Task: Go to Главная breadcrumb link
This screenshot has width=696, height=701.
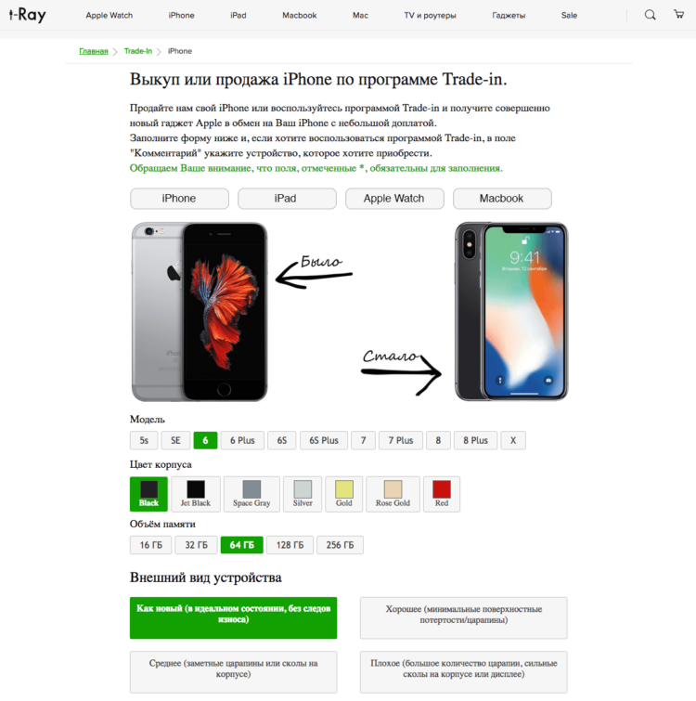Action: tap(94, 51)
